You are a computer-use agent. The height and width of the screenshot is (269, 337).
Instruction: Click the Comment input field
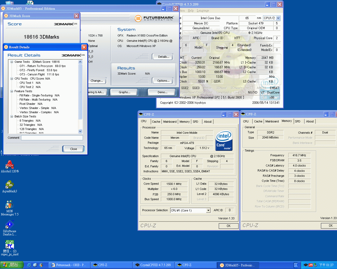pos(52,138)
